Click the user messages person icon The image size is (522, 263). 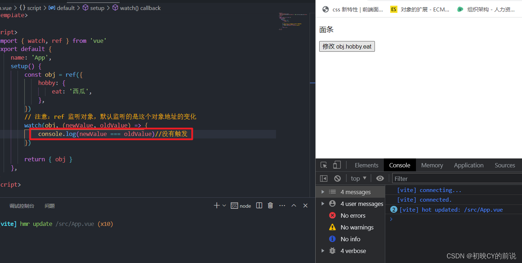coord(332,204)
